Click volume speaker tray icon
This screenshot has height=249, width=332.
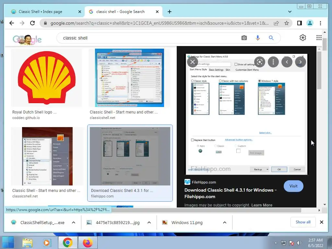[x=299, y=243]
